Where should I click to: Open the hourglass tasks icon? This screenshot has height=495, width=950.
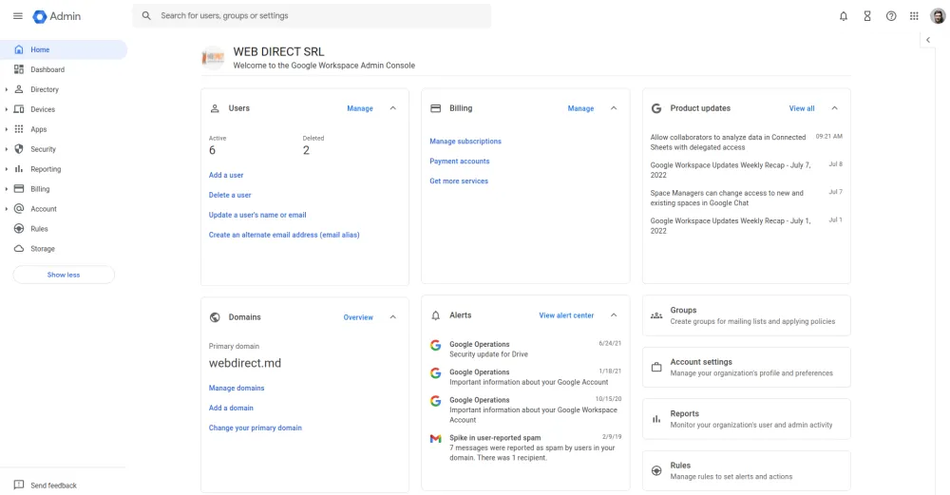[x=866, y=16]
